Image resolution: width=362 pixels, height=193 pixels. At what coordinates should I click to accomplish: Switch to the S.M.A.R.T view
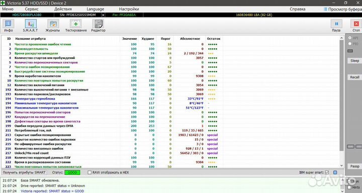click(31, 26)
